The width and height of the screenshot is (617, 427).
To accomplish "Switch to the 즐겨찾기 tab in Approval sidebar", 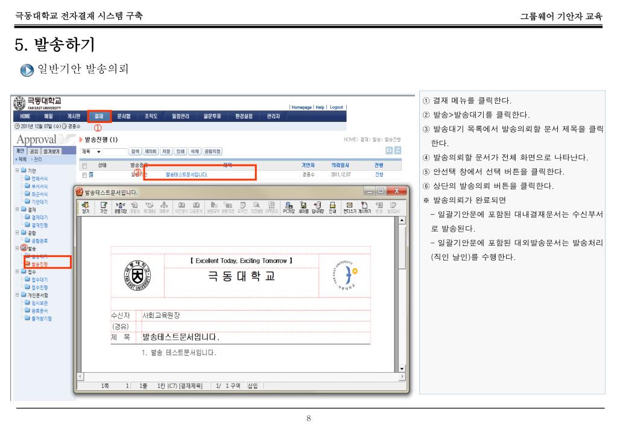I will point(51,151).
